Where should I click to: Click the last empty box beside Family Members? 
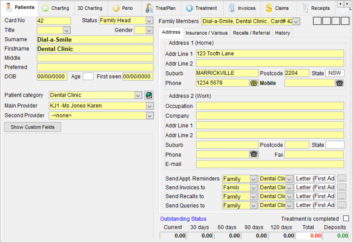[x=345, y=21]
